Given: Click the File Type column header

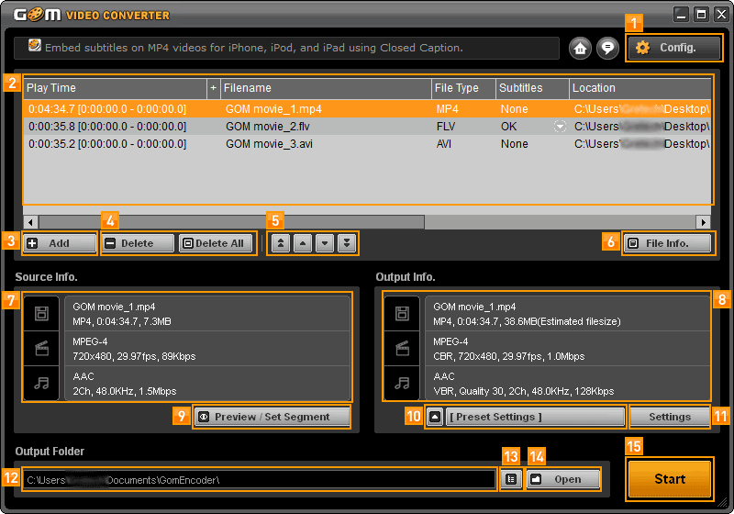Looking at the screenshot, I should [463, 88].
